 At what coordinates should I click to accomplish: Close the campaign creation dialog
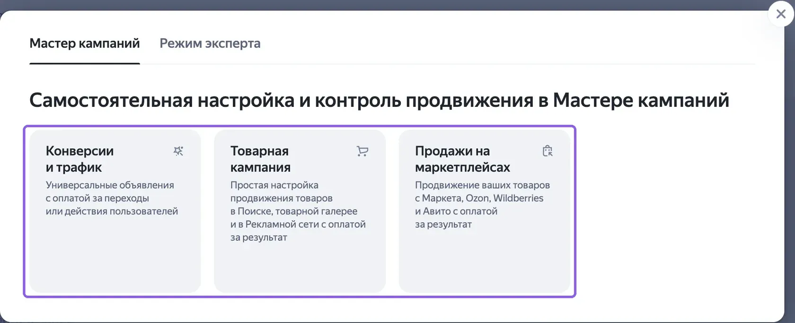click(x=781, y=14)
